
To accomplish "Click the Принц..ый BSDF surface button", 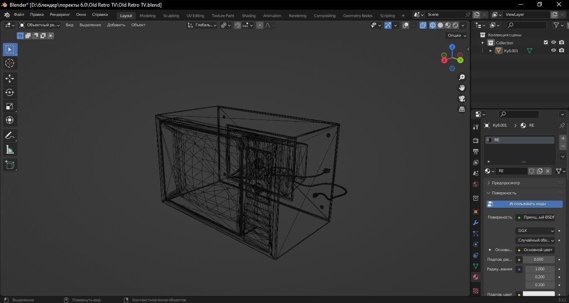I will 535,217.
